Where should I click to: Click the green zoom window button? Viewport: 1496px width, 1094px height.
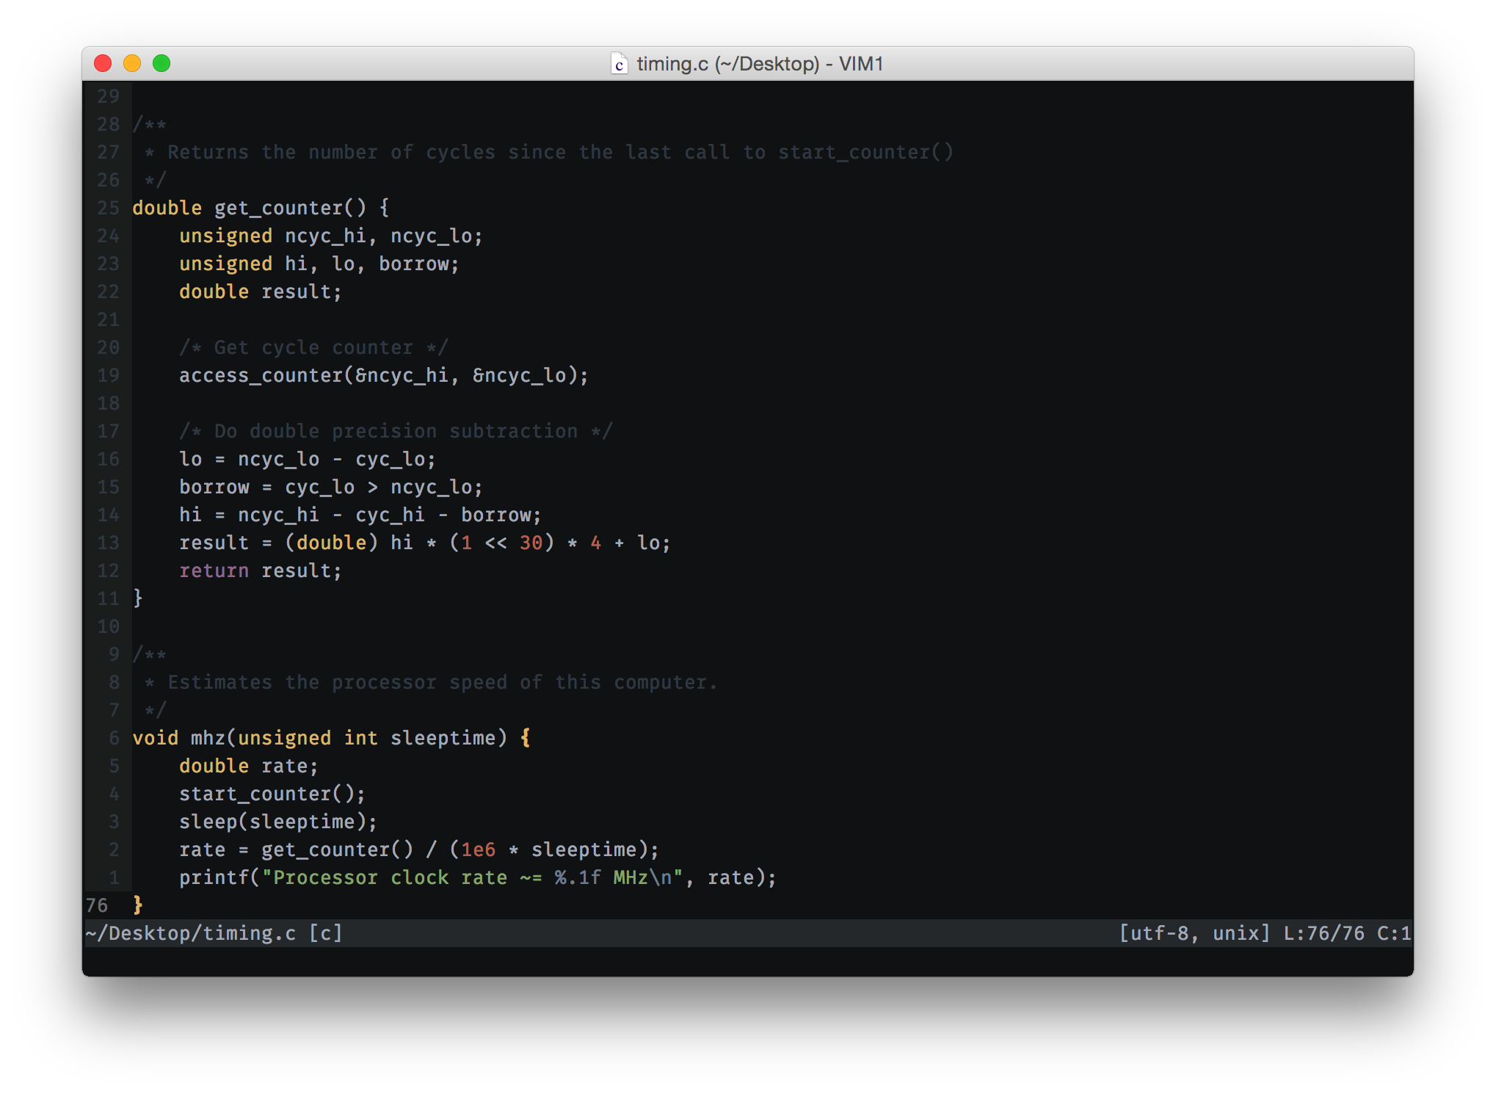point(161,64)
